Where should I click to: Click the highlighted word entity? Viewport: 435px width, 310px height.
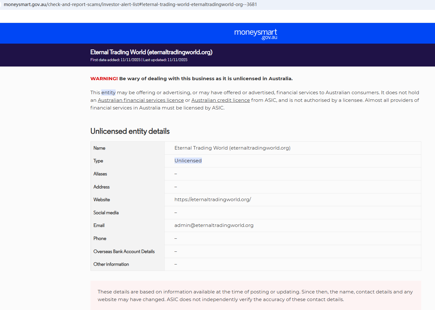pyautogui.click(x=108, y=93)
